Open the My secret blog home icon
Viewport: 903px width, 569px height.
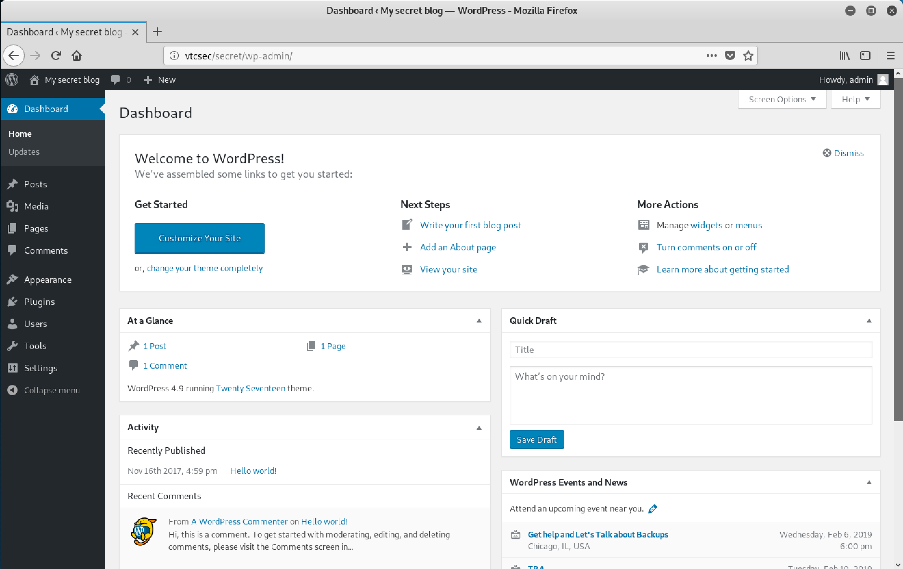34,80
